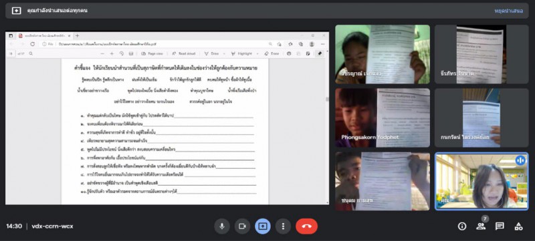The height and width of the screenshot is (241, 535).
Task: Select Phongsakorn Yodphet's video tile
Action: tap(382, 117)
